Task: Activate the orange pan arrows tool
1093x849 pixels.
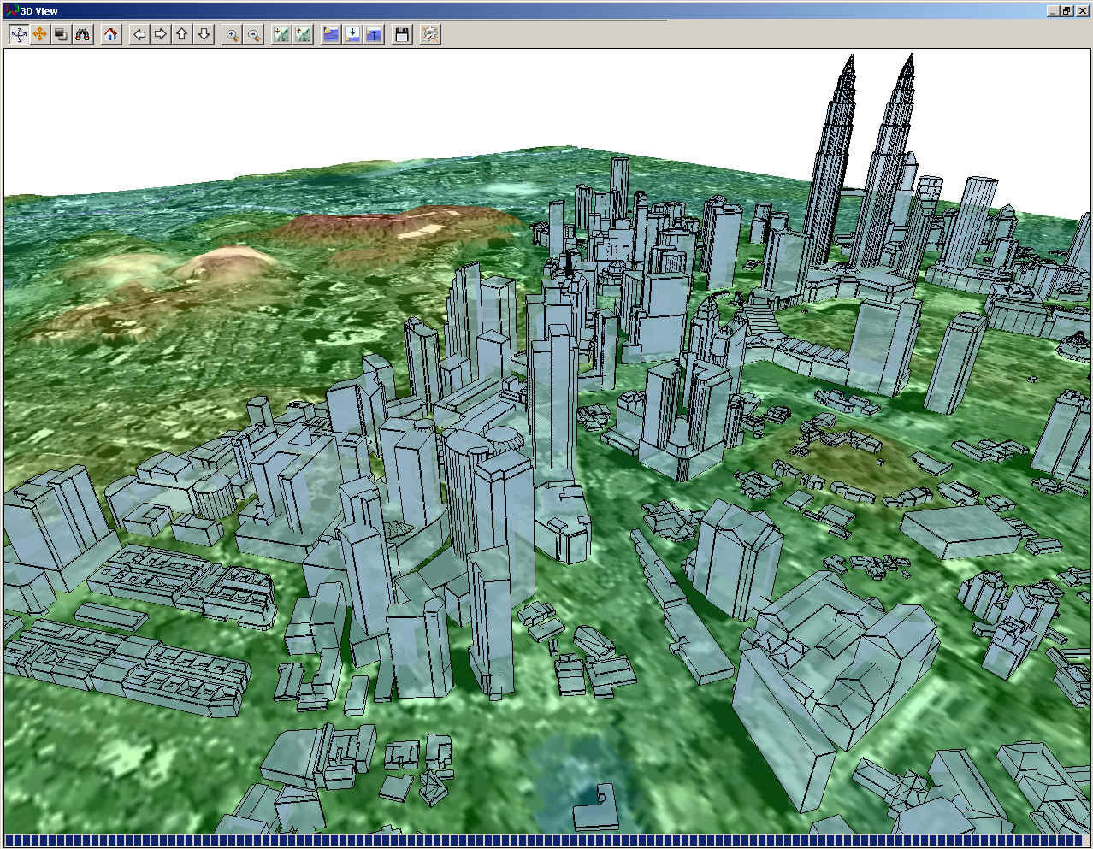Action: (39, 34)
